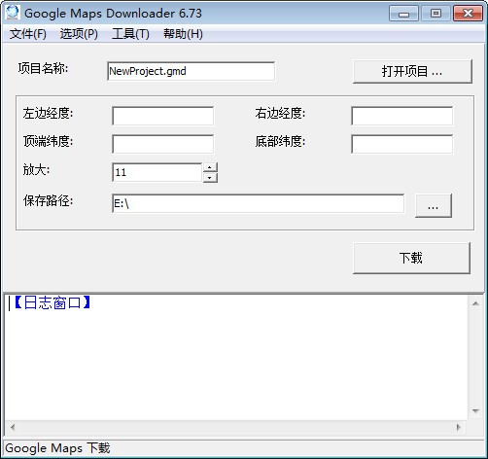Click the 保存路径 field showing E:\

258,203
